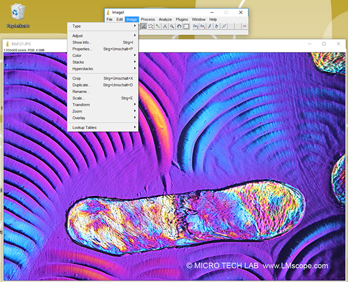
Task: Expand the Type submenu
Action: (x=103, y=26)
